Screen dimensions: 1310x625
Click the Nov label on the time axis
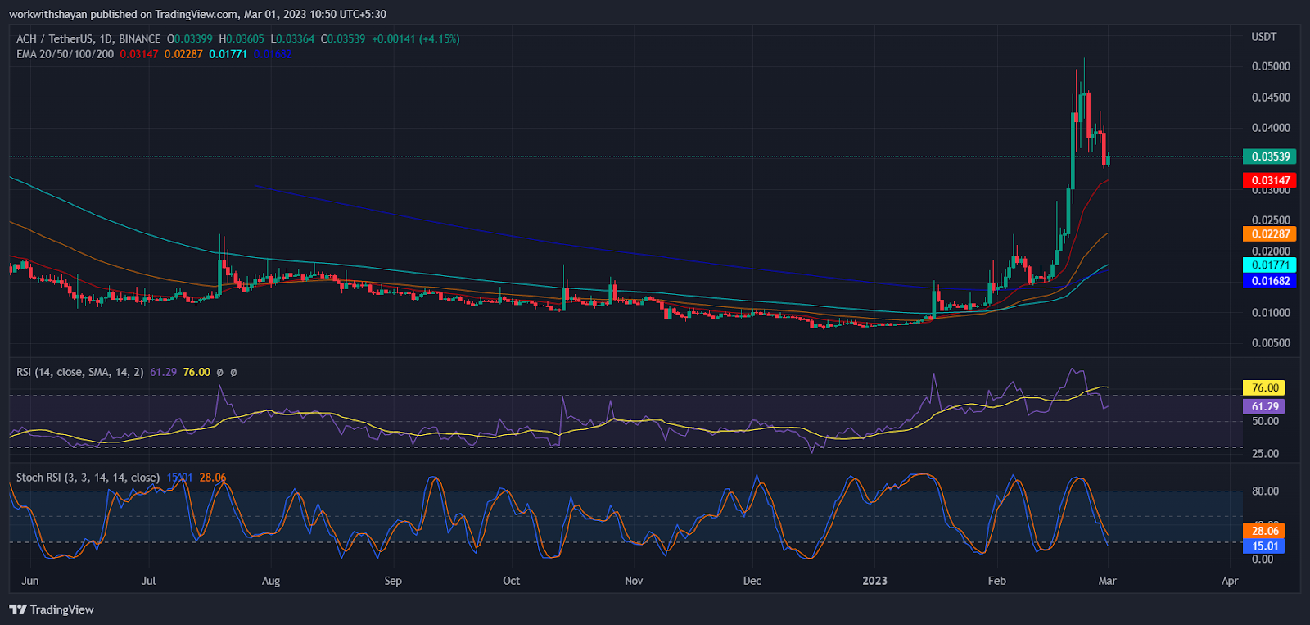pyautogui.click(x=634, y=581)
